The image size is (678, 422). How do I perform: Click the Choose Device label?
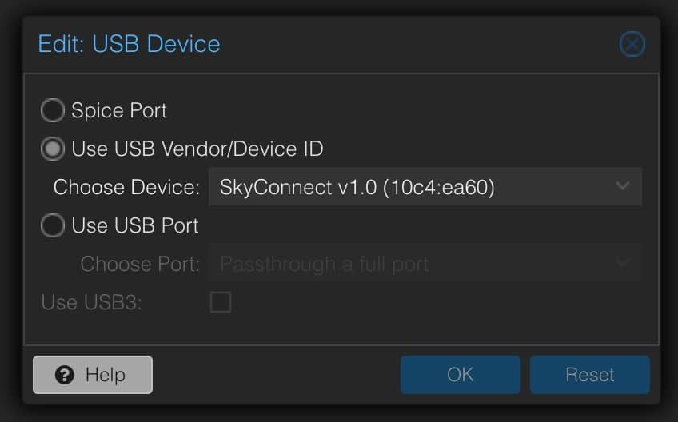click(x=126, y=188)
